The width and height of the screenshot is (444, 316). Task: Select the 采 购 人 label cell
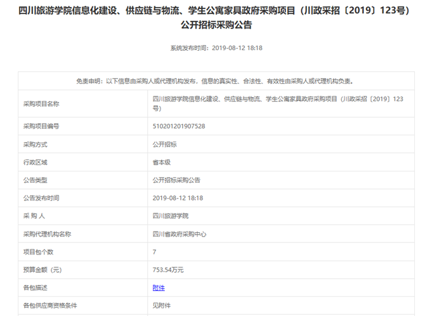coord(83,216)
